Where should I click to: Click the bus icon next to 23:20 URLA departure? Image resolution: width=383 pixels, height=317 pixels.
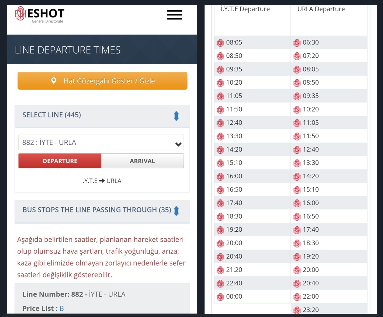coord(297,310)
